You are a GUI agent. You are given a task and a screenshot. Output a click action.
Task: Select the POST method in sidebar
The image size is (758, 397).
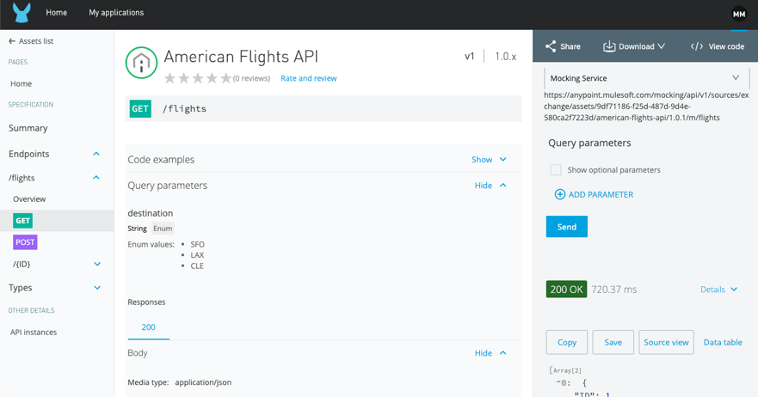tap(25, 242)
